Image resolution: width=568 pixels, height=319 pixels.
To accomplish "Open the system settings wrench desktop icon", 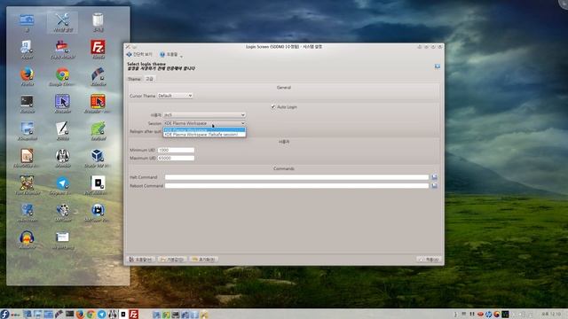I will tap(62, 21).
